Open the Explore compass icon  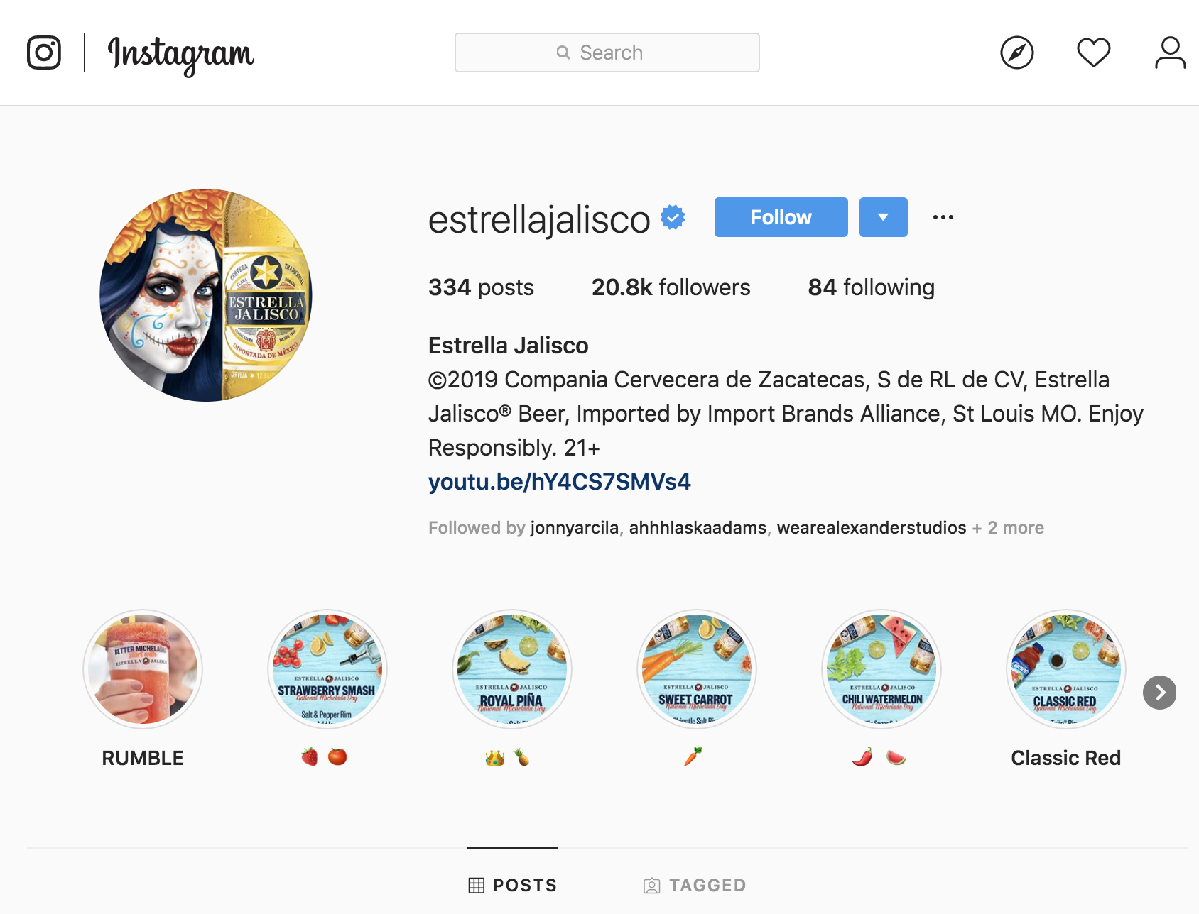click(1016, 53)
